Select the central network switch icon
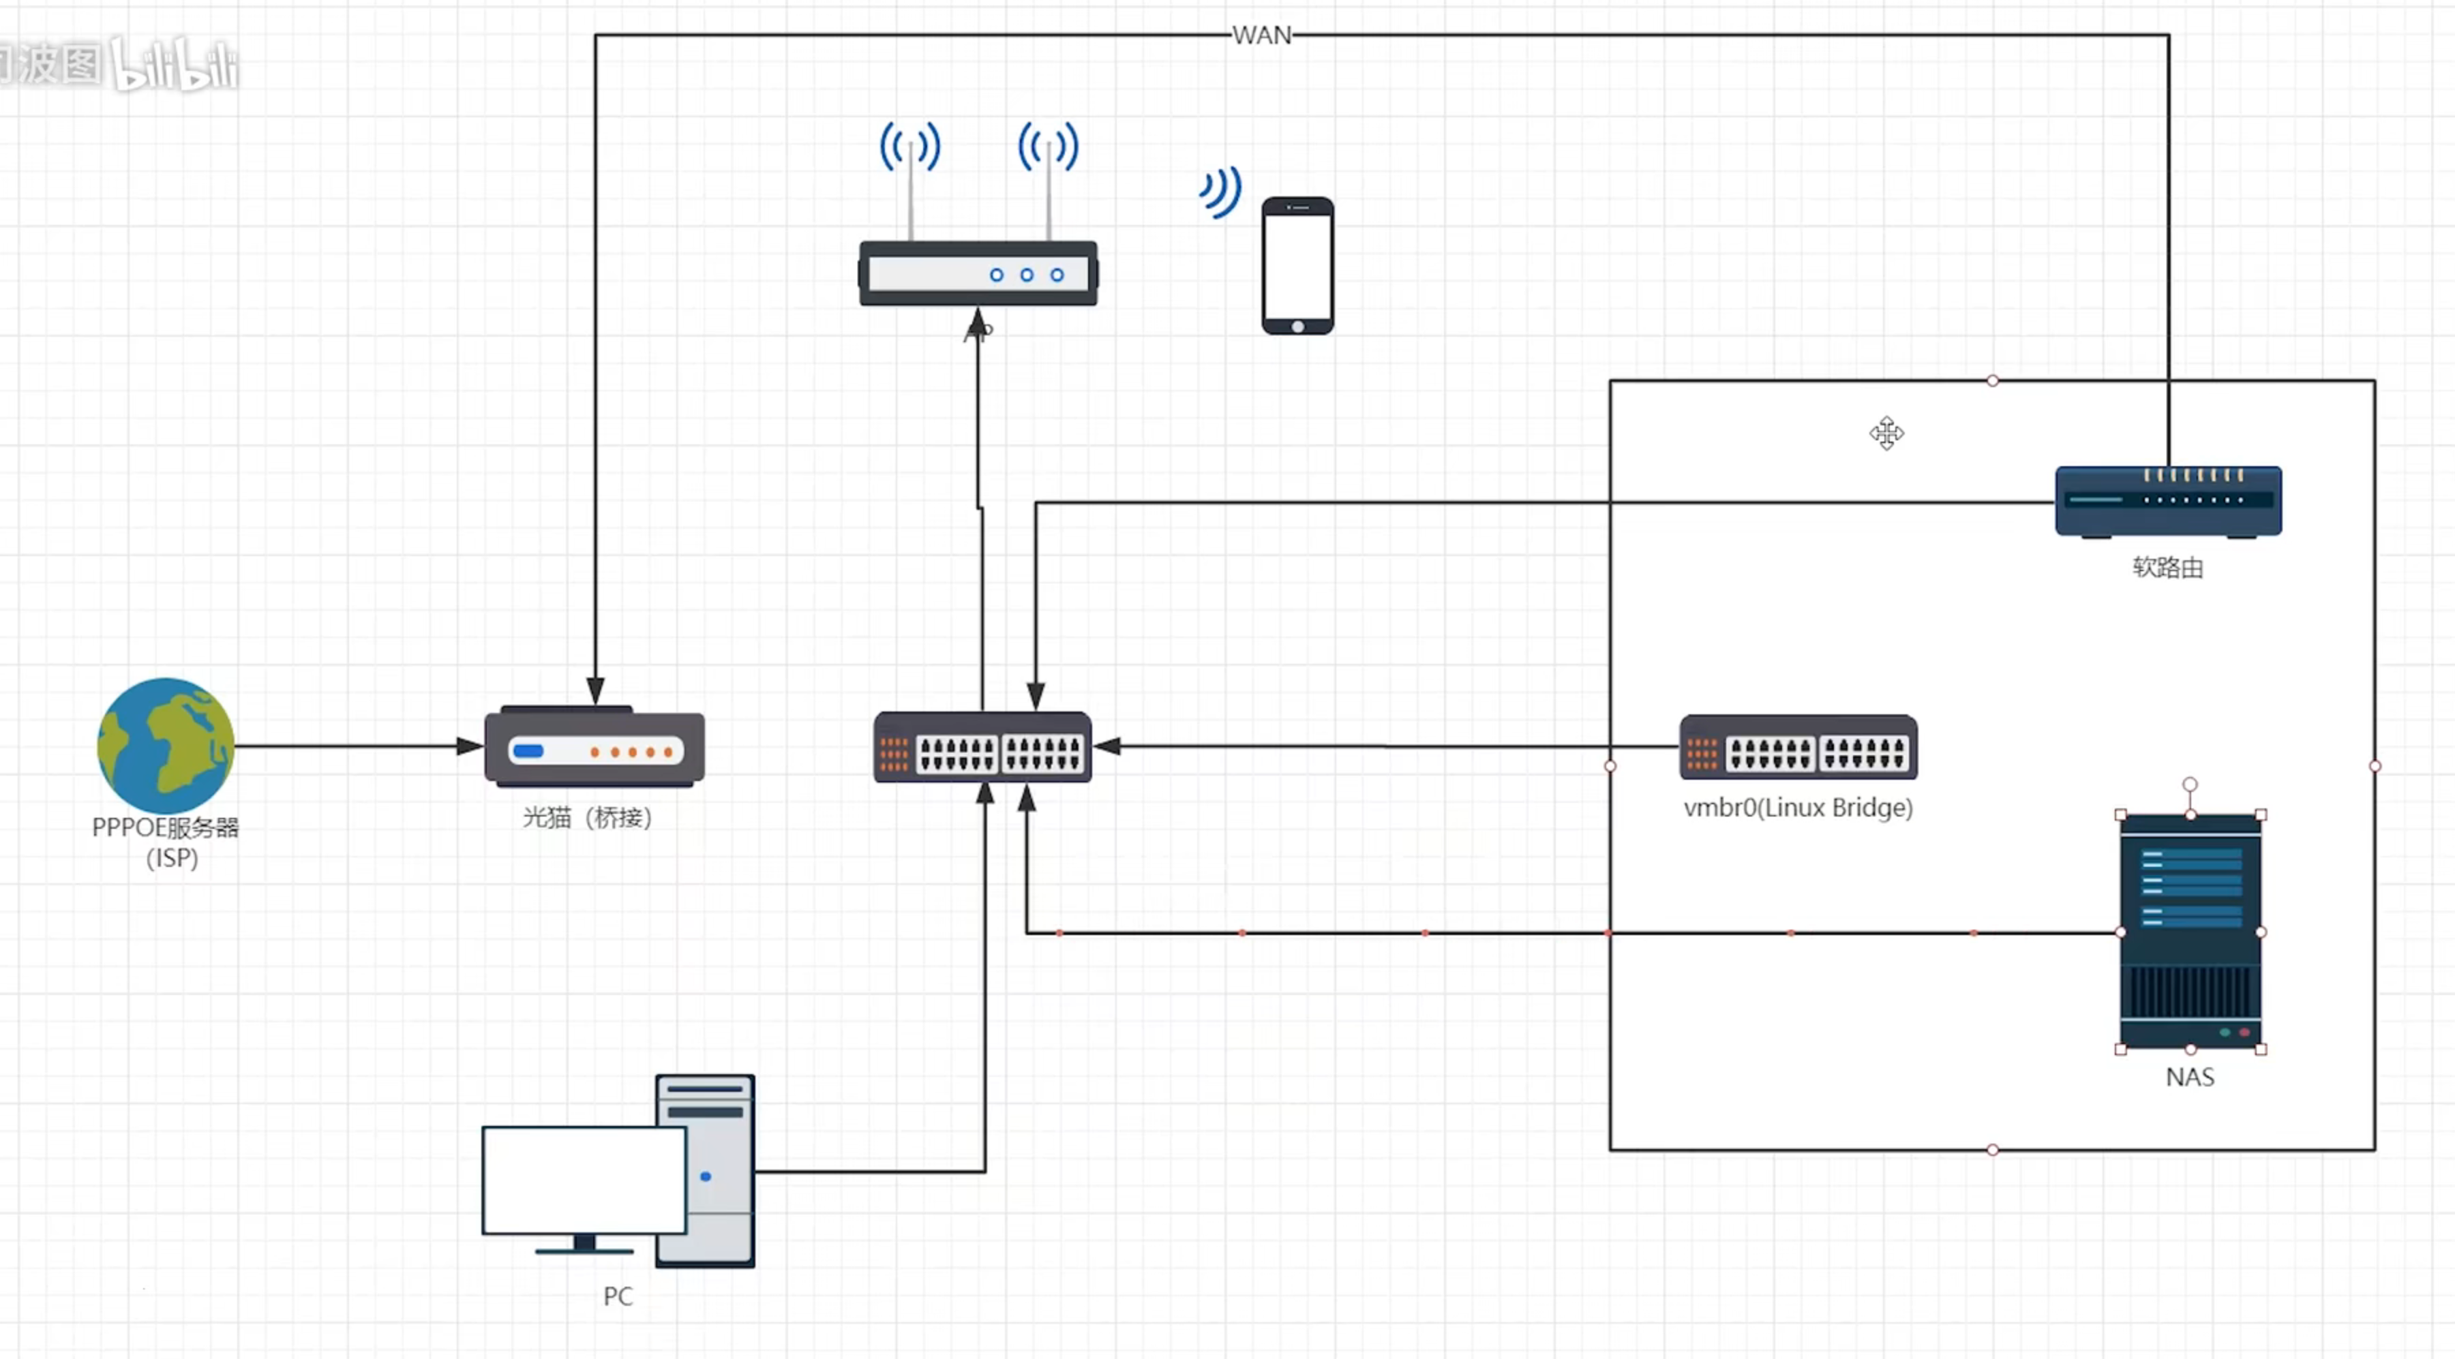Viewport: 2455px width, 1359px height. pyautogui.click(x=982, y=748)
